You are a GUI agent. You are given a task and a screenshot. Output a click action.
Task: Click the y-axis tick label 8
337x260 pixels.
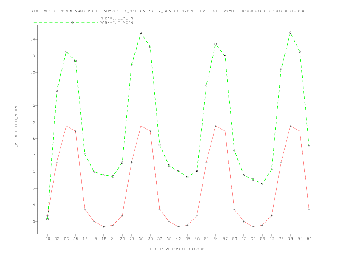click(34, 138)
